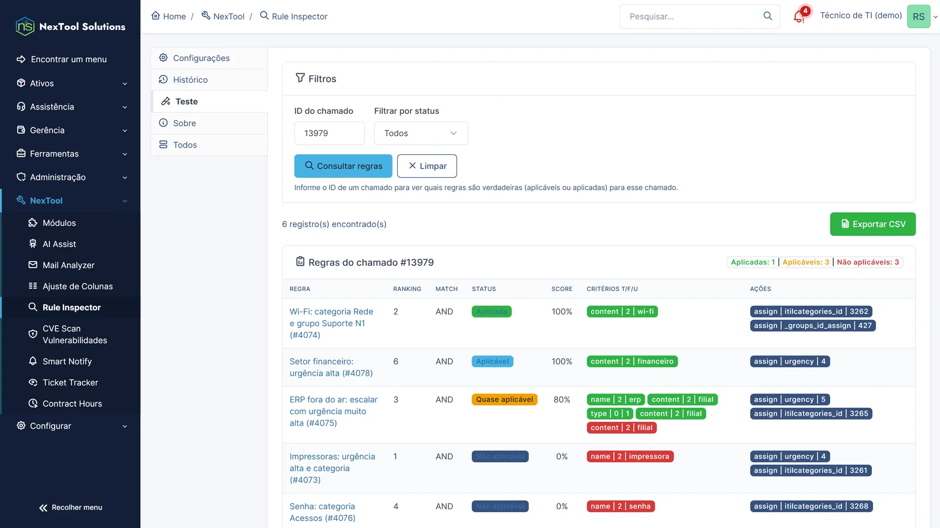Click the Limpar button

click(x=427, y=166)
